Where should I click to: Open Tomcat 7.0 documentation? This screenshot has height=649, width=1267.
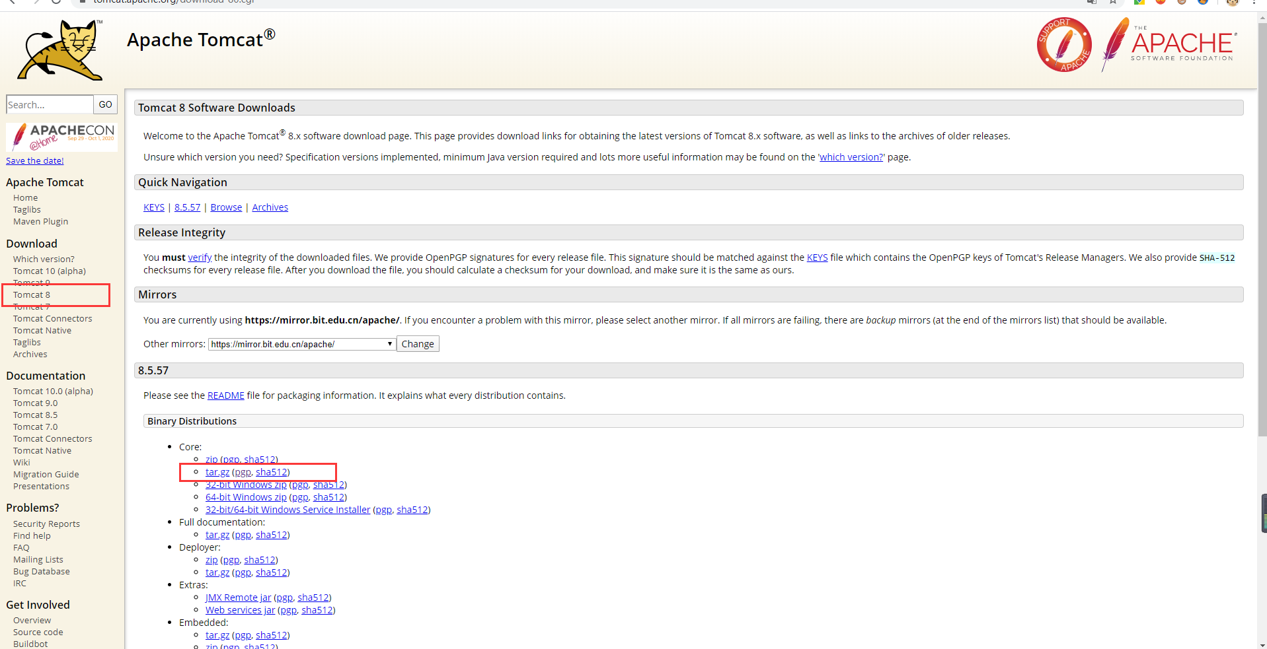(x=35, y=427)
